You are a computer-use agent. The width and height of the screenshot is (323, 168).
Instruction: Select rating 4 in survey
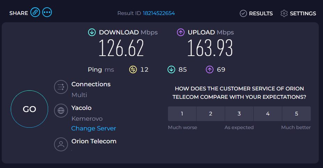(268, 114)
